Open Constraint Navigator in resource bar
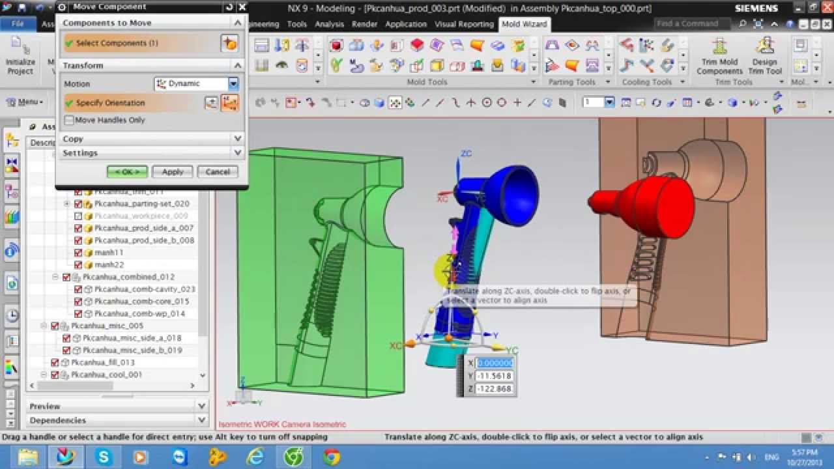 pos(12,165)
